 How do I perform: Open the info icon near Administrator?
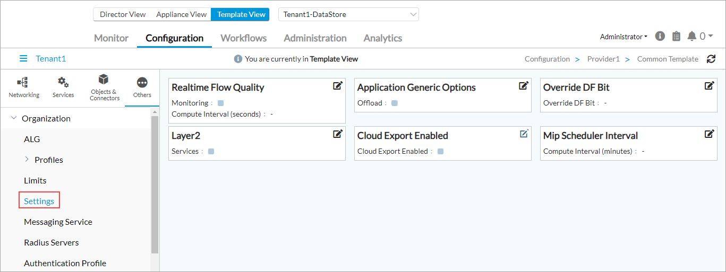[660, 36]
